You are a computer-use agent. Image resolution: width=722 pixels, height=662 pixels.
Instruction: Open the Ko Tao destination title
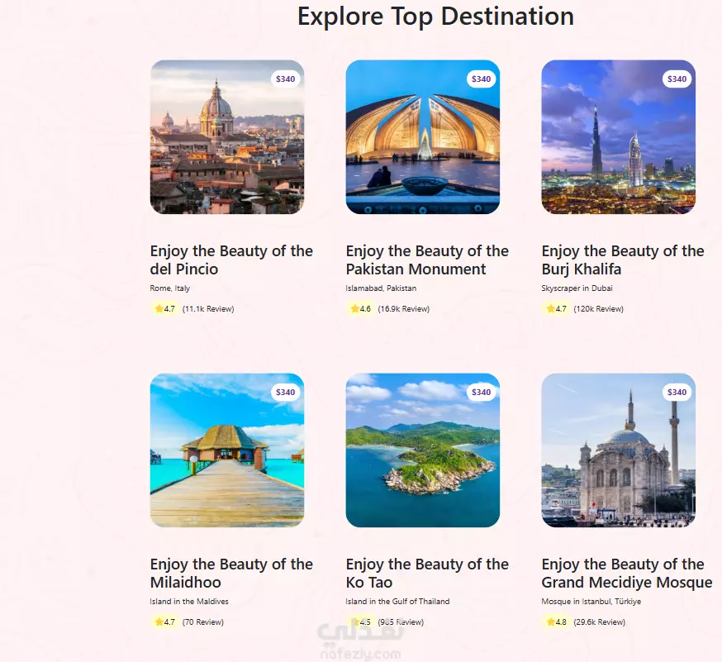pyautogui.click(x=427, y=573)
